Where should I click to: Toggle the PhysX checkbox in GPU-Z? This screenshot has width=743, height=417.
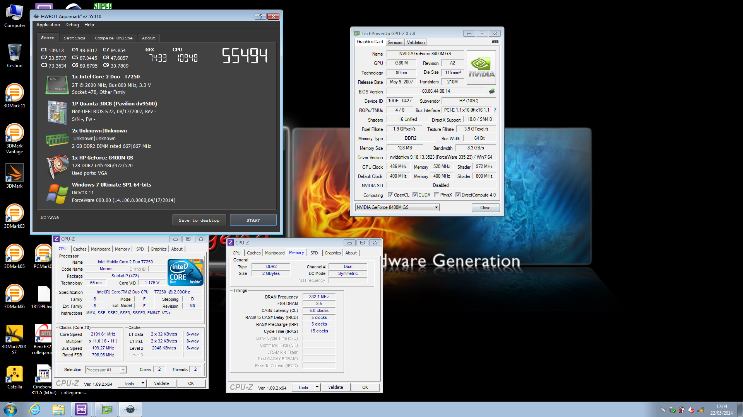tap(437, 195)
